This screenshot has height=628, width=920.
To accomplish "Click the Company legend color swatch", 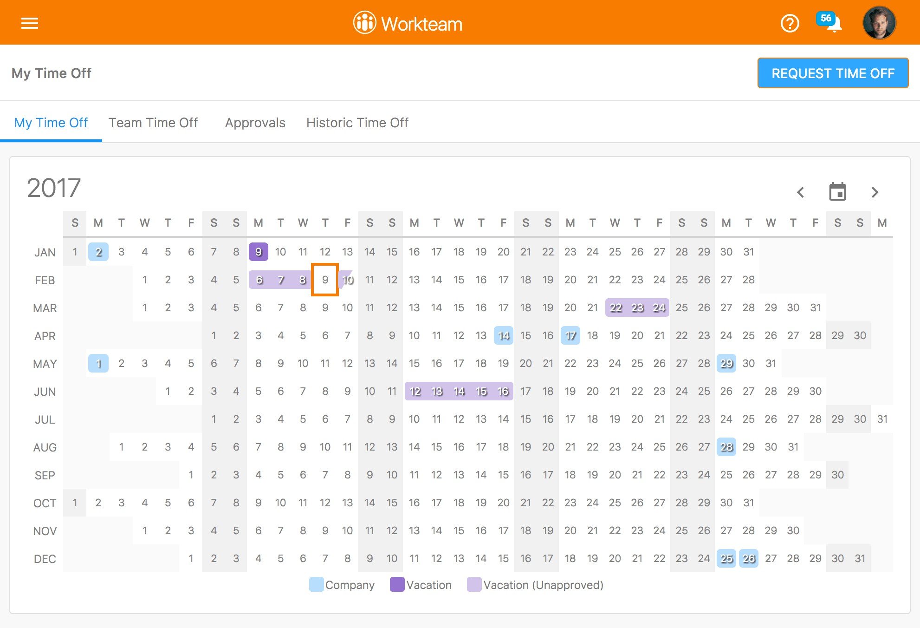I will coord(316,584).
